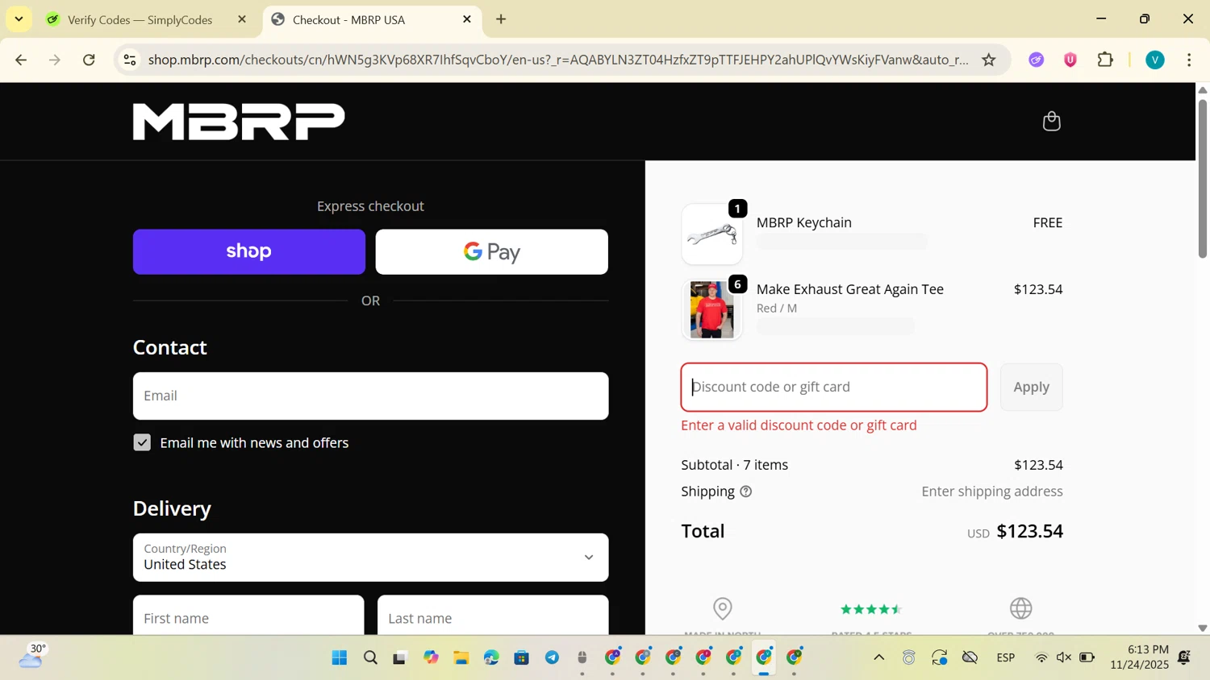Pay with the Shop Pay button

(249, 251)
